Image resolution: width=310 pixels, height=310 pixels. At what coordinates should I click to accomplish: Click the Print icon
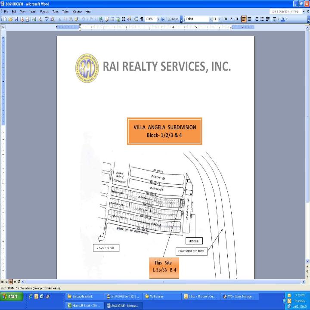pos(34,19)
